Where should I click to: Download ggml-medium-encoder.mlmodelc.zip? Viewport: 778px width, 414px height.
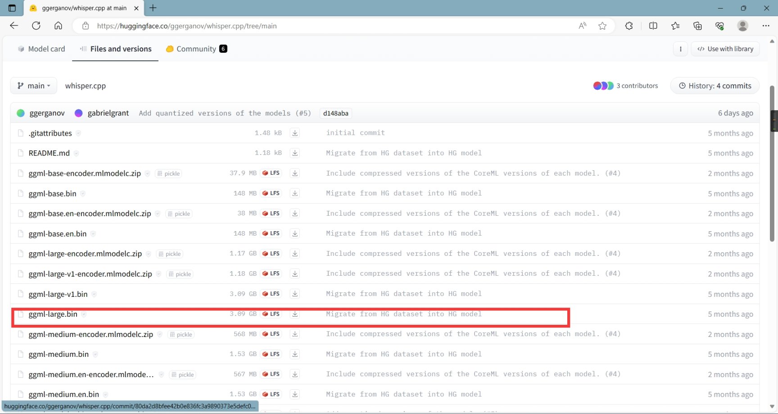tap(295, 334)
